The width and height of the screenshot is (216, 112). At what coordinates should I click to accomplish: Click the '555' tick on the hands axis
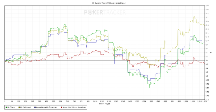click(x=53, y=101)
